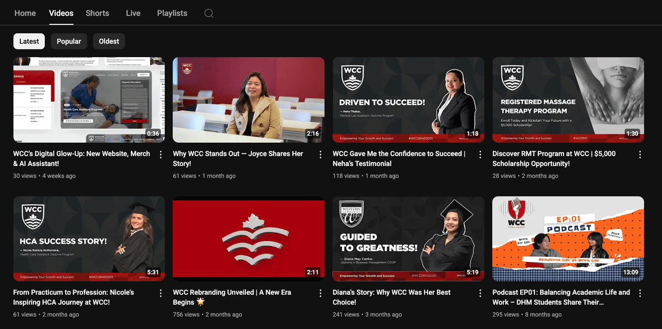Go to the Home tab
This screenshot has height=329, width=662.
click(25, 13)
